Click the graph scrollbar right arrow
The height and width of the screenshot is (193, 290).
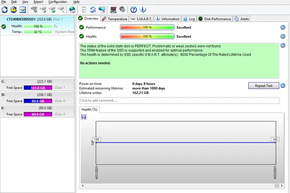[282, 186]
